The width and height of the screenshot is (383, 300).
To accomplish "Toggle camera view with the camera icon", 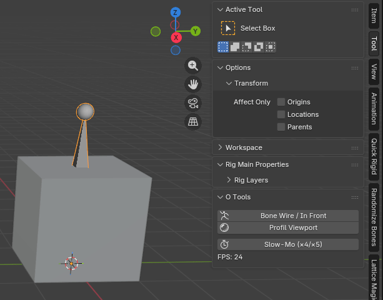I will click(193, 103).
